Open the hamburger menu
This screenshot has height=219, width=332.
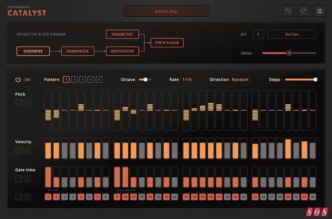[320, 11]
